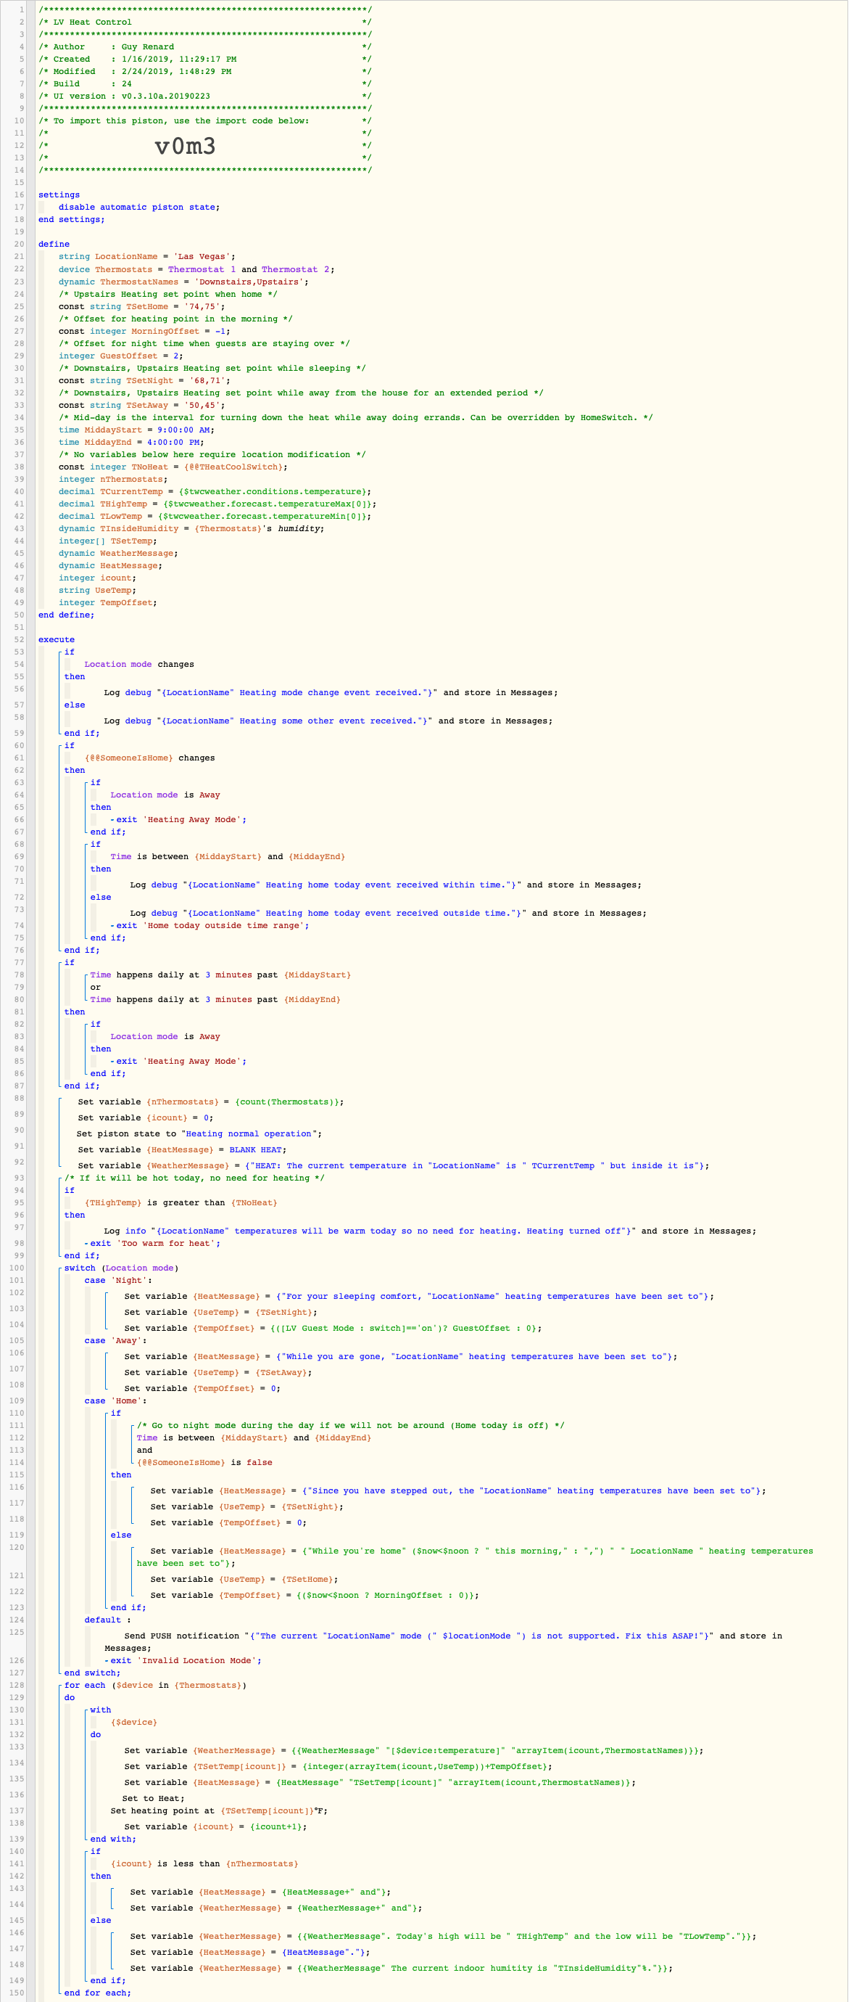Click 'integer icount;' declaration
The width and height of the screenshot is (854, 2002).
pyautogui.click(x=98, y=578)
